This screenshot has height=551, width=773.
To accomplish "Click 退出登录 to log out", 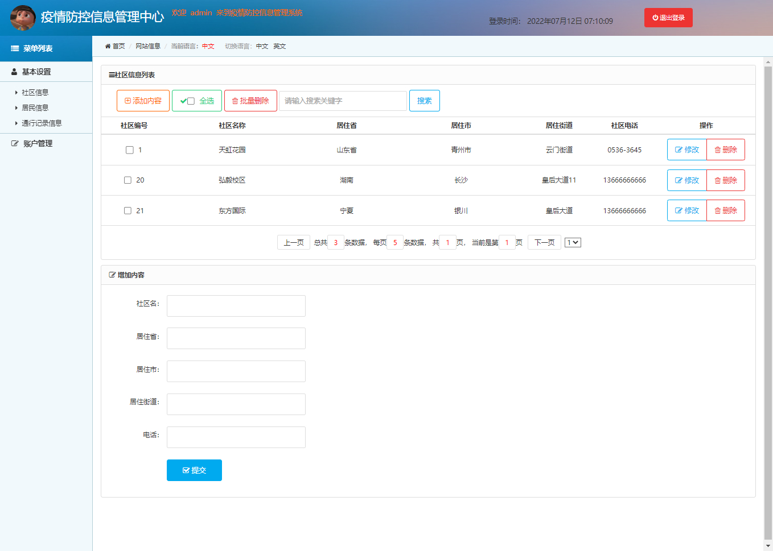I will pos(668,18).
